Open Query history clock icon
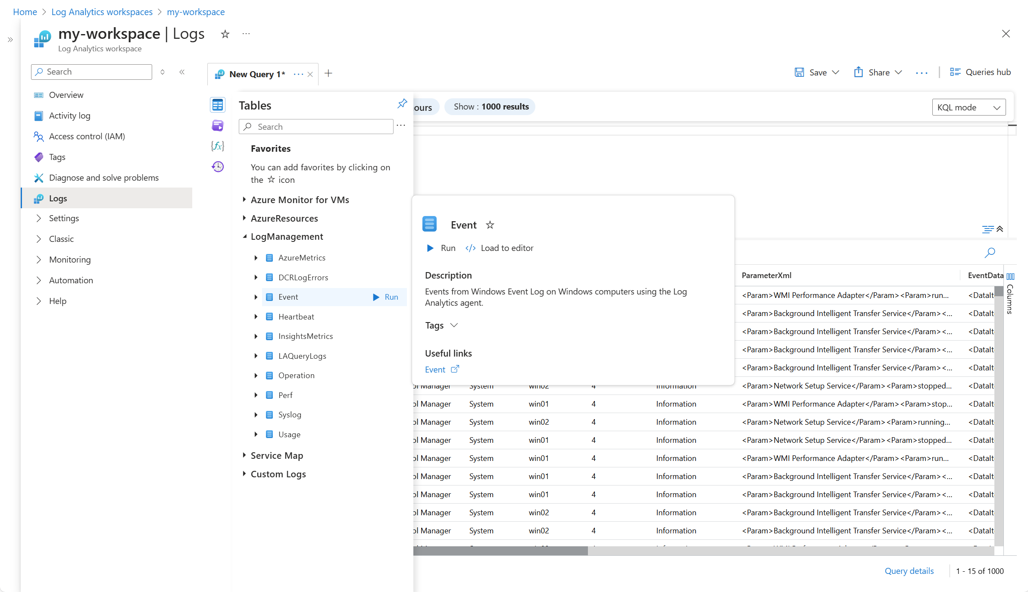Image resolution: width=1028 pixels, height=592 pixels. coord(218,166)
